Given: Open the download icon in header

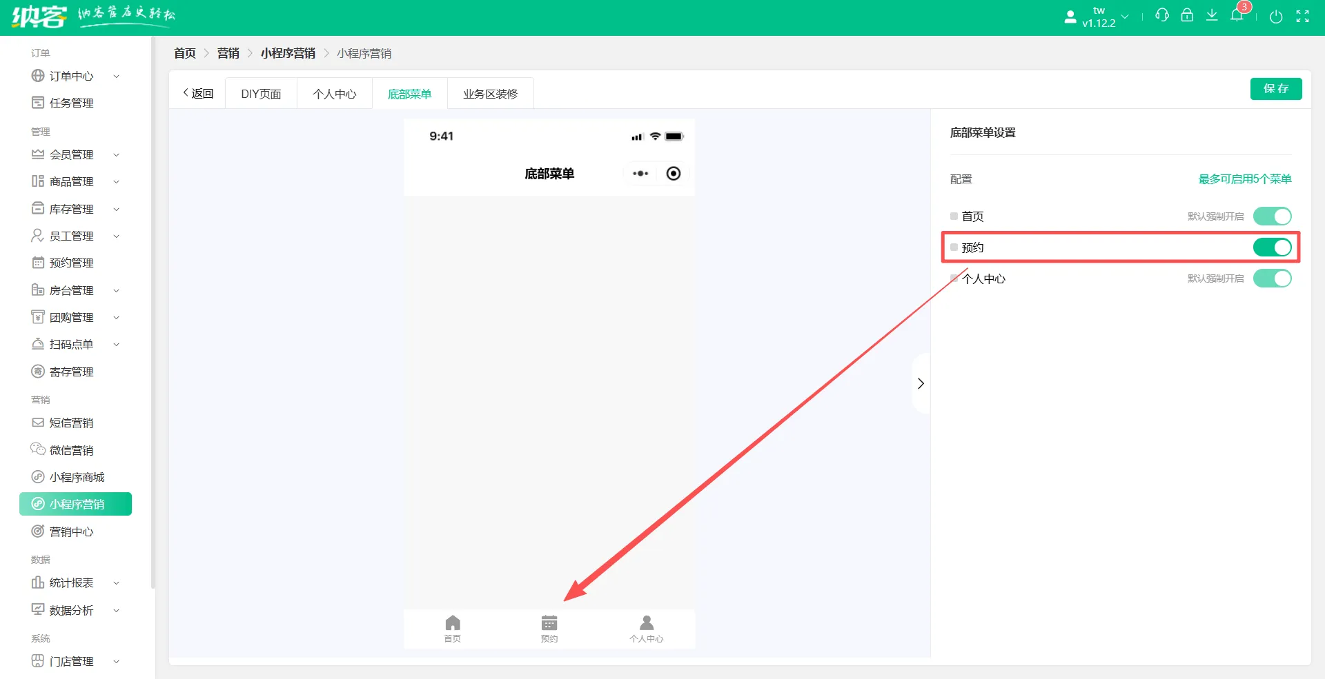Looking at the screenshot, I should [1212, 15].
